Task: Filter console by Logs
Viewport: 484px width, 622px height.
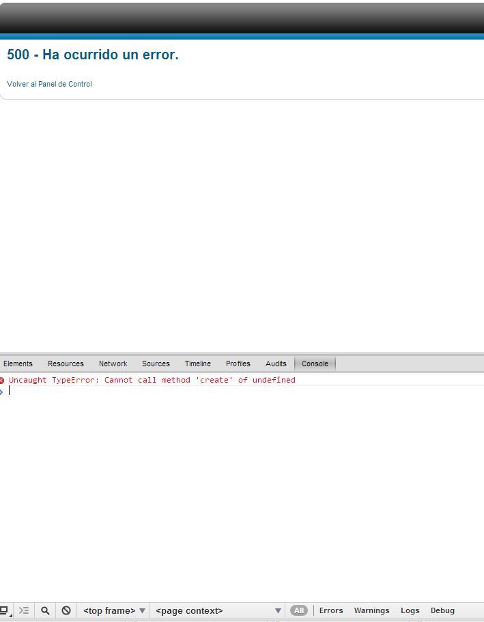Action: pyautogui.click(x=410, y=610)
